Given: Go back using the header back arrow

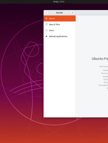Looking at the screenshot, I should coord(46,13).
